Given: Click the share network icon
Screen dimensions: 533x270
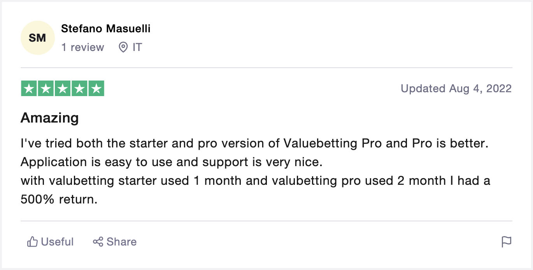Looking at the screenshot, I should point(98,242).
